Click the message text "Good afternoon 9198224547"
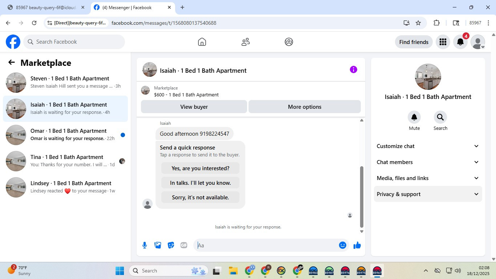Image resolution: width=496 pixels, height=279 pixels. point(194,134)
